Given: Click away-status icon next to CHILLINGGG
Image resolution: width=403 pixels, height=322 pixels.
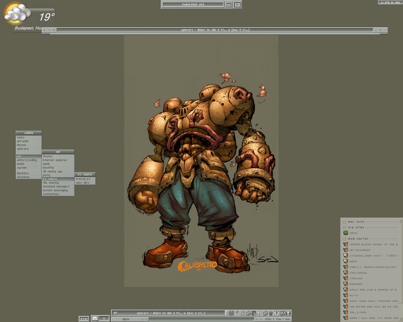Looking at the screenshot, I should coord(345,273).
